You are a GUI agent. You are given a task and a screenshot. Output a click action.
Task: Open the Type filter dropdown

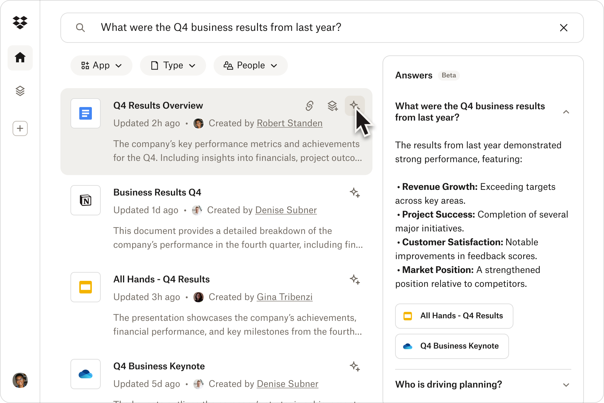tap(173, 65)
